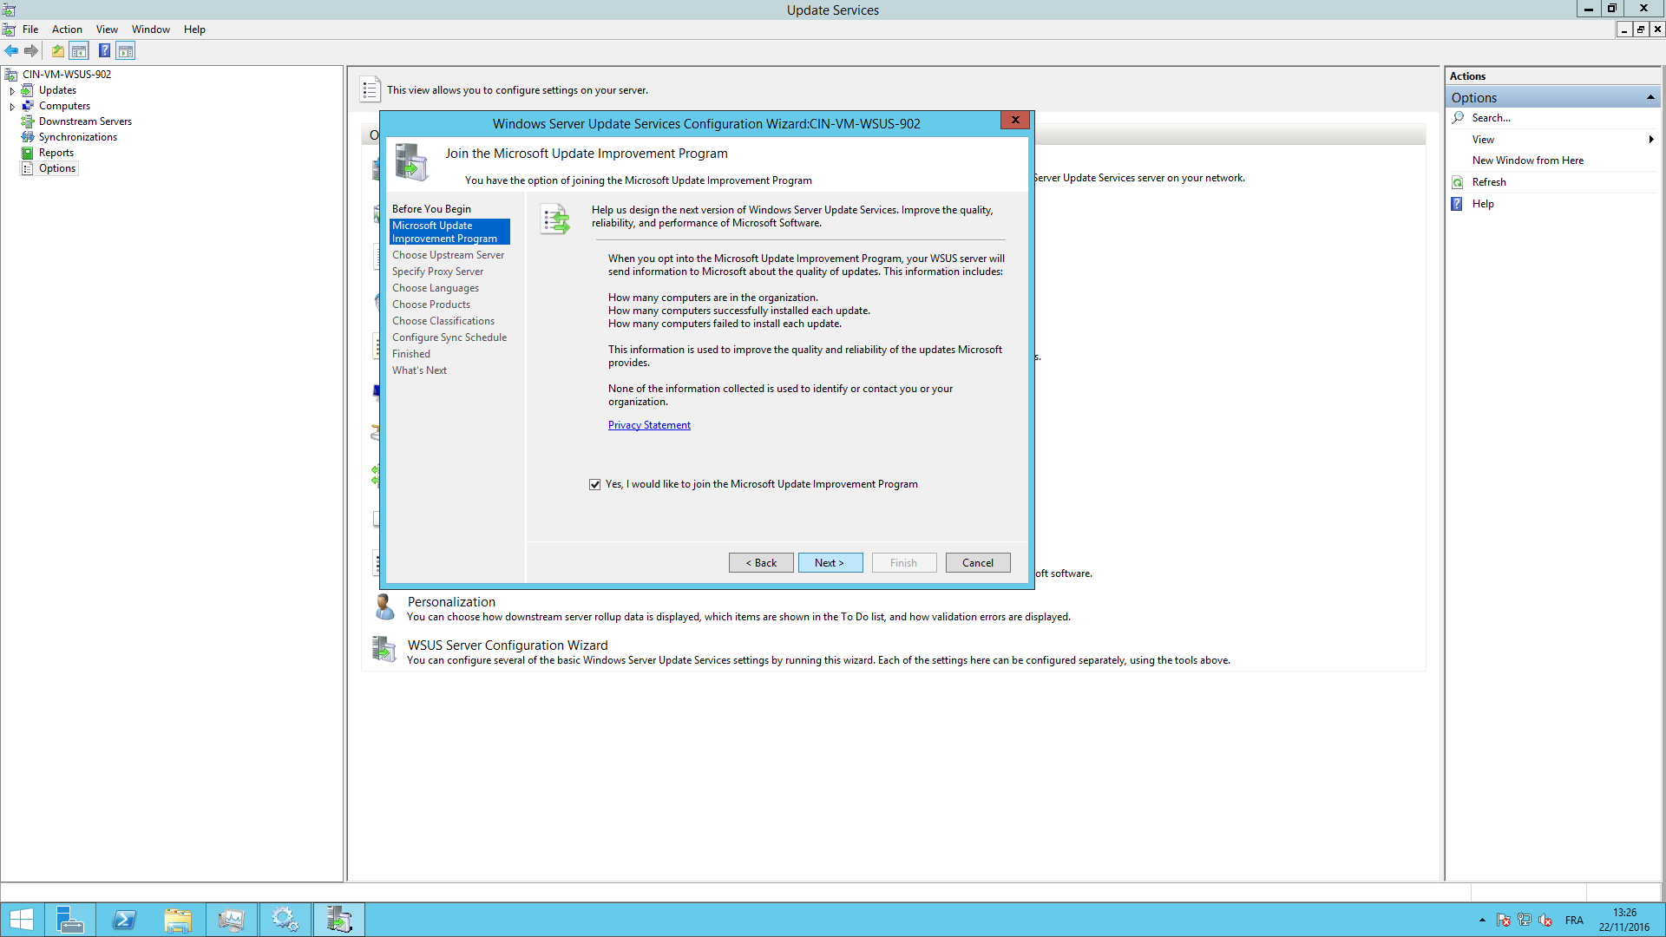Open the View menu
The width and height of the screenshot is (1666, 937).
pyautogui.click(x=107, y=29)
